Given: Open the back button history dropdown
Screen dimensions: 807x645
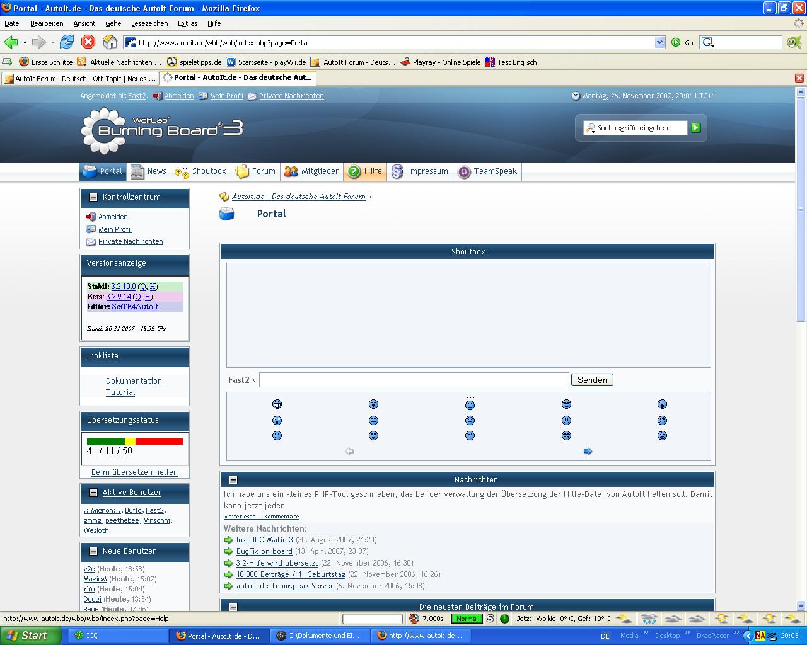Looking at the screenshot, I should tap(25, 43).
